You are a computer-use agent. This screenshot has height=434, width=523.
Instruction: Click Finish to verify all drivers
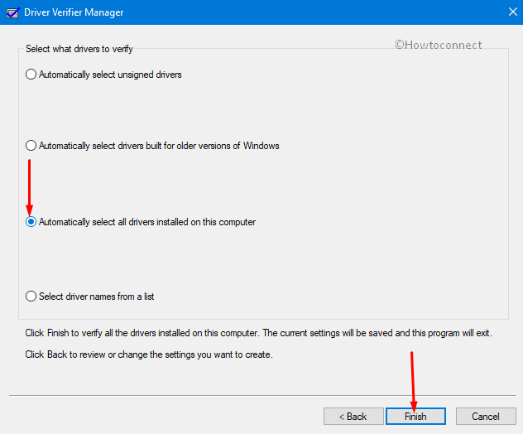[x=415, y=417]
